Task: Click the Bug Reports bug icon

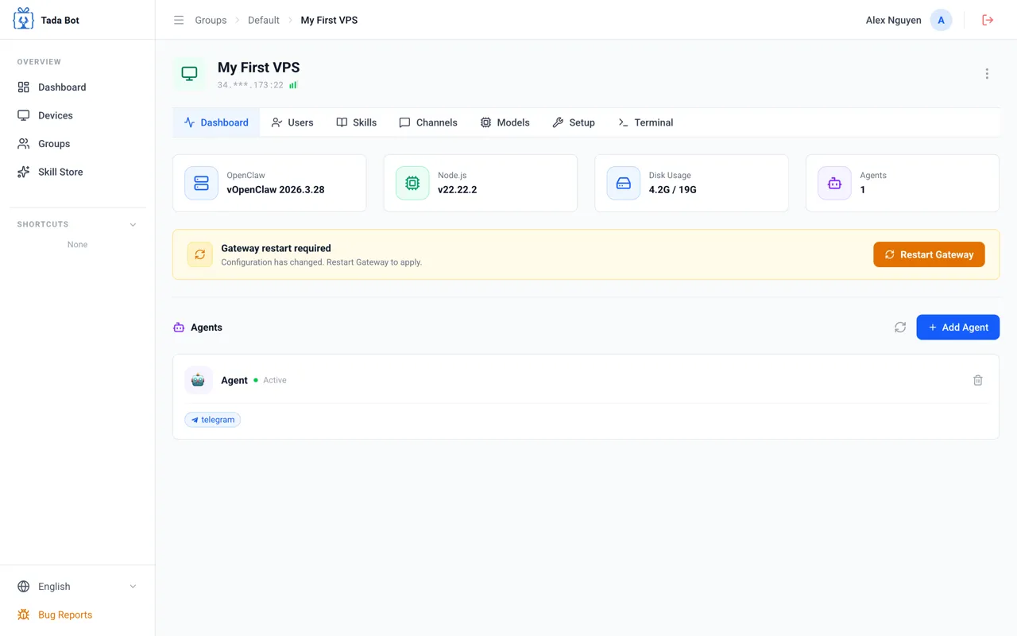Action: click(x=24, y=615)
